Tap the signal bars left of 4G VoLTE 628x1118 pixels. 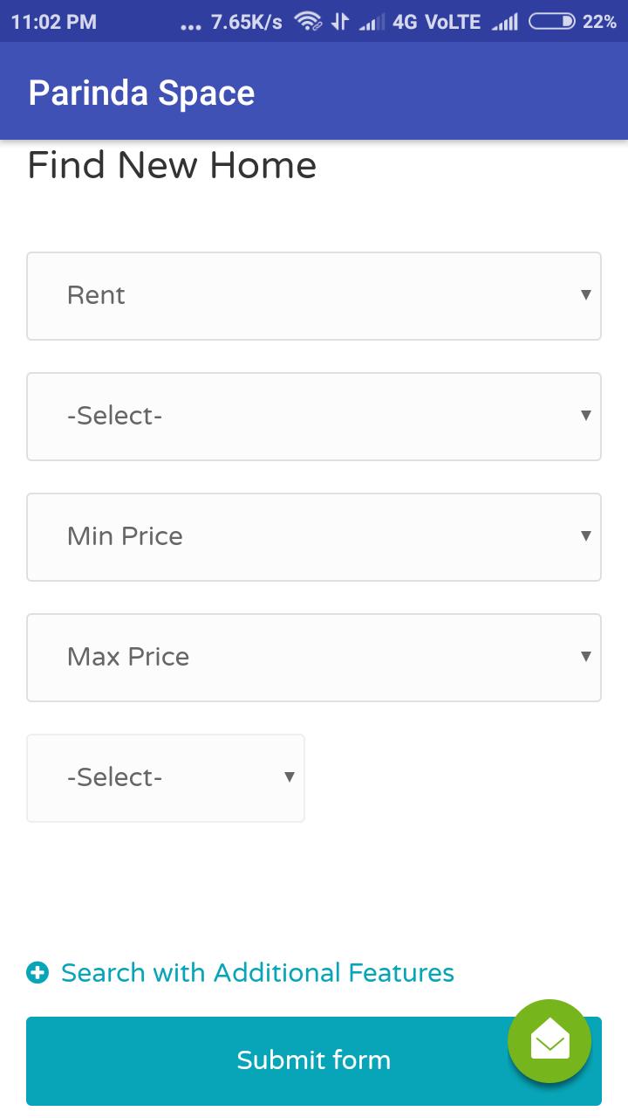[x=372, y=23]
